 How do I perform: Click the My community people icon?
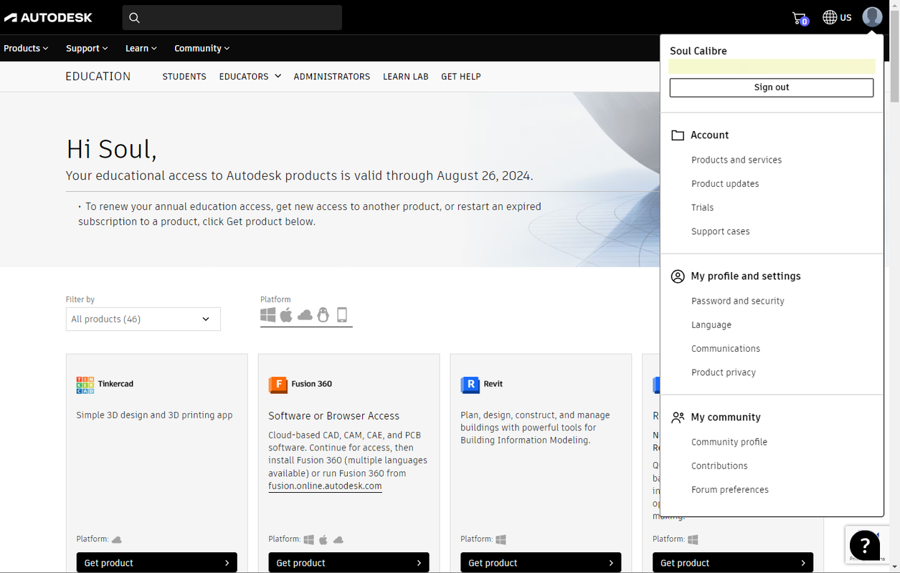(x=678, y=417)
